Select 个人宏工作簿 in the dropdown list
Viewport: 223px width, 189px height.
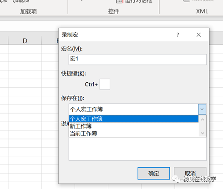coord(134,119)
